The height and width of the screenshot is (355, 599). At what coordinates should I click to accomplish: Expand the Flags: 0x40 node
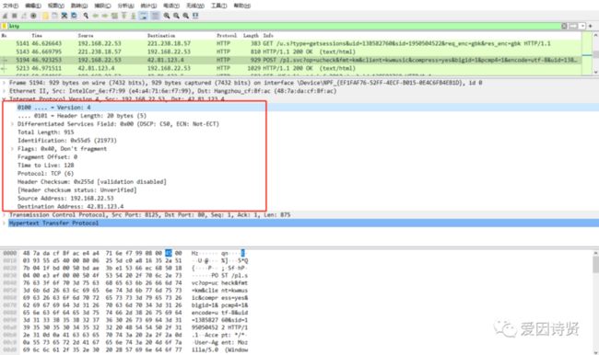point(12,149)
